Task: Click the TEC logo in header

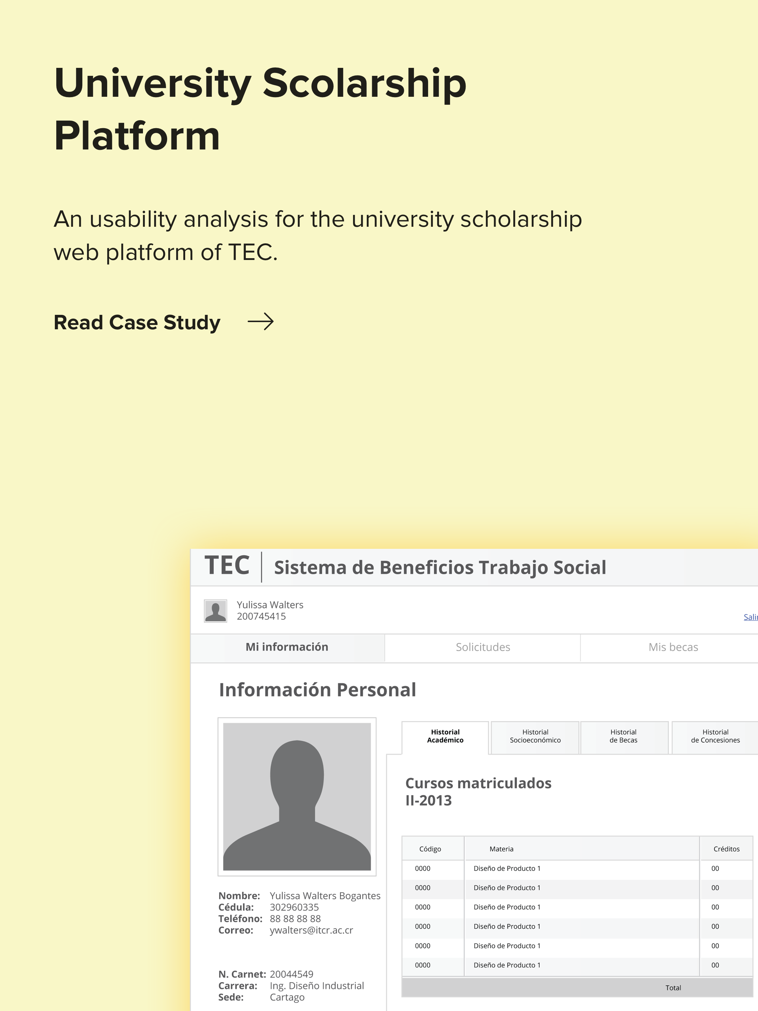Action: [x=227, y=565]
